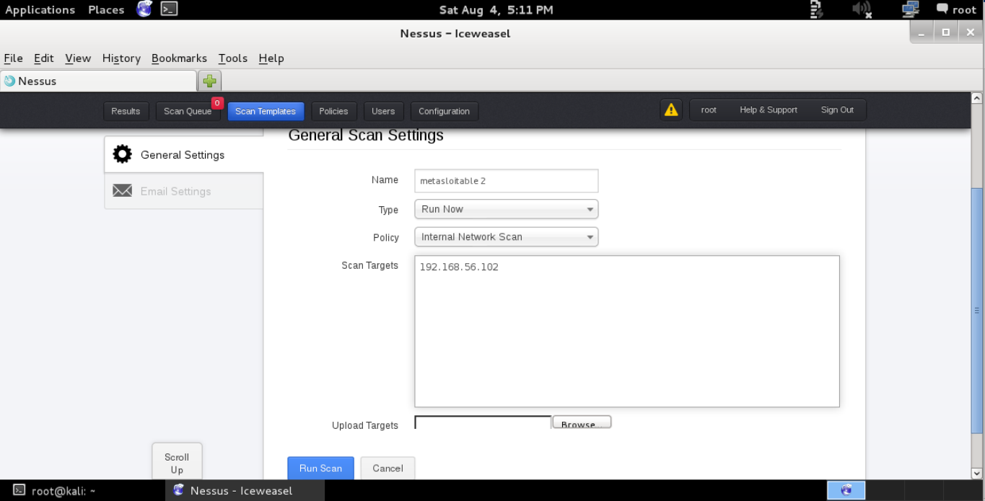The width and height of the screenshot is (985, 501).
Task: Sign Out of Nessus
Action: (837, 110)
